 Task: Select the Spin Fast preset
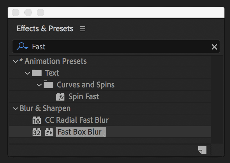[x=83, y=97]
